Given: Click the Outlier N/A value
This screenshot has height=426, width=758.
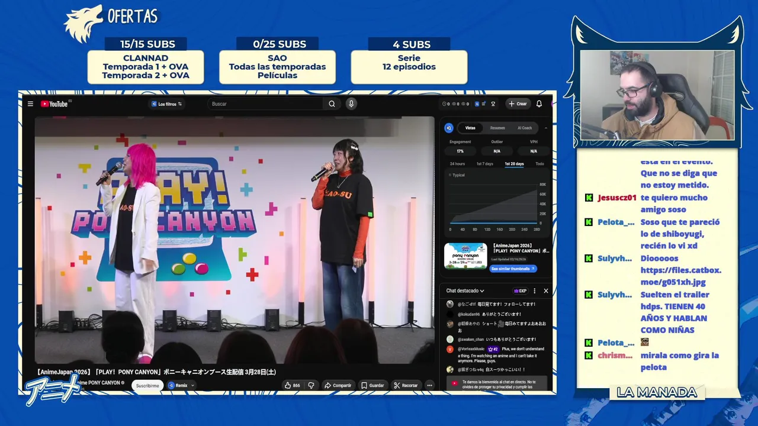Looking at the screenshot, I should 497,151.
